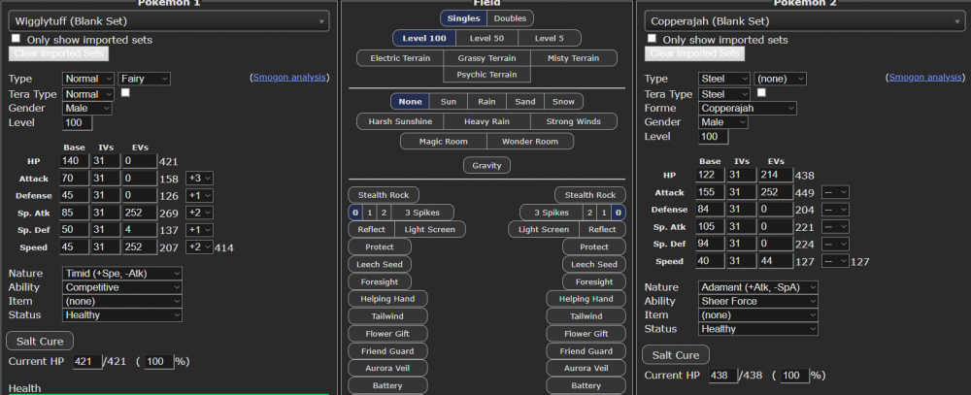Click Copperajah's HP EVs field
This screenshot has width=971, height=395.
pos(775,176)
